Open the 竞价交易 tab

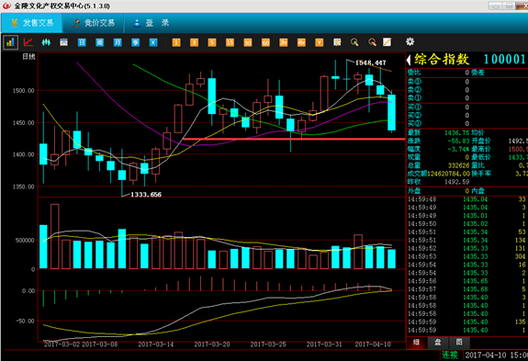[94, 23]
